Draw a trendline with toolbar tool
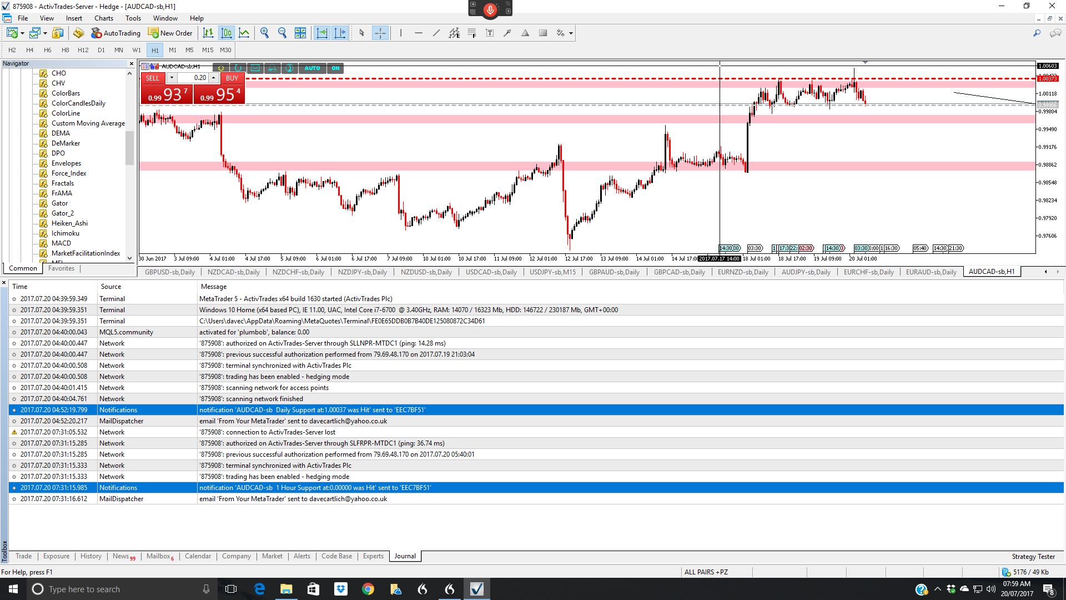This screenshot has width=1066, height=600. [436, 33]
